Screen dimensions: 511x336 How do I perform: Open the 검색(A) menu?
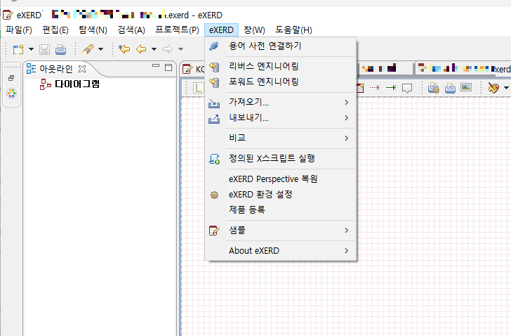point(131,30)
